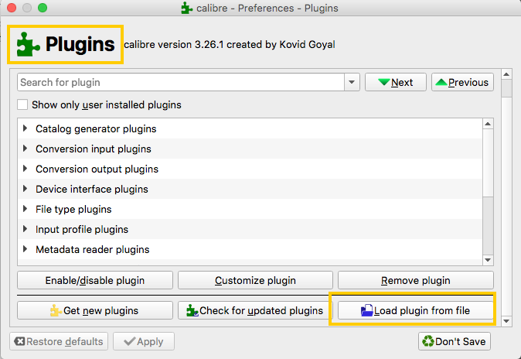Screen dimensions: 521x359
Task: Select Metadata reader plugins label
Action: [92, 249]
